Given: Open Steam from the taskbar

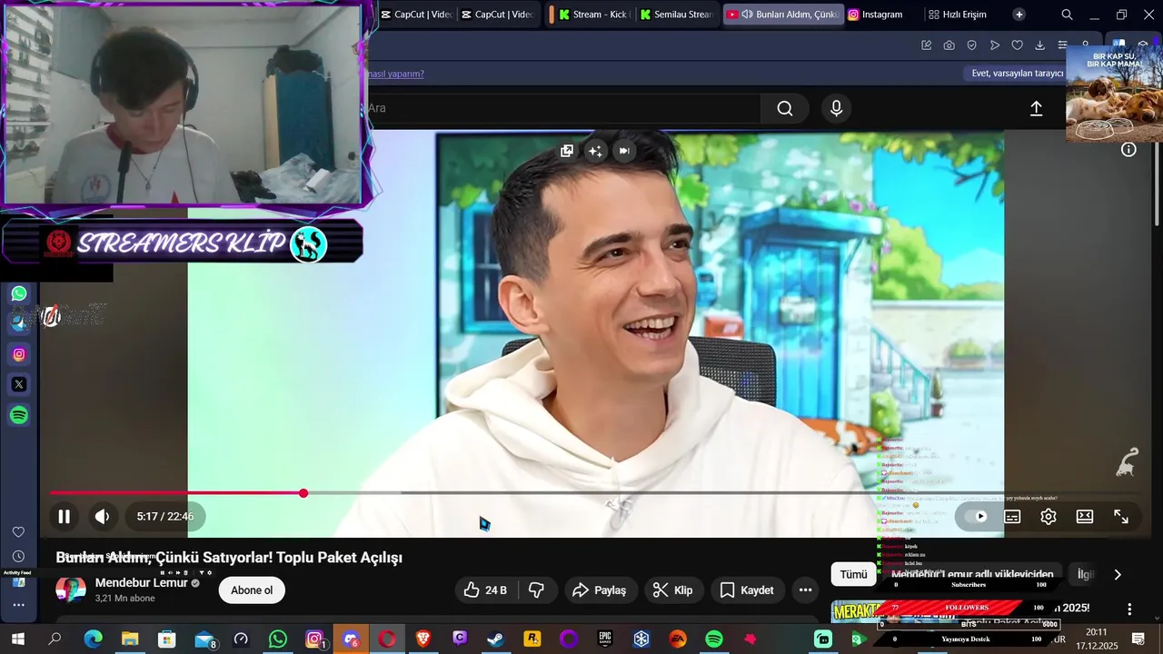Looking at the screenshot, I should [x=495, y=639].
